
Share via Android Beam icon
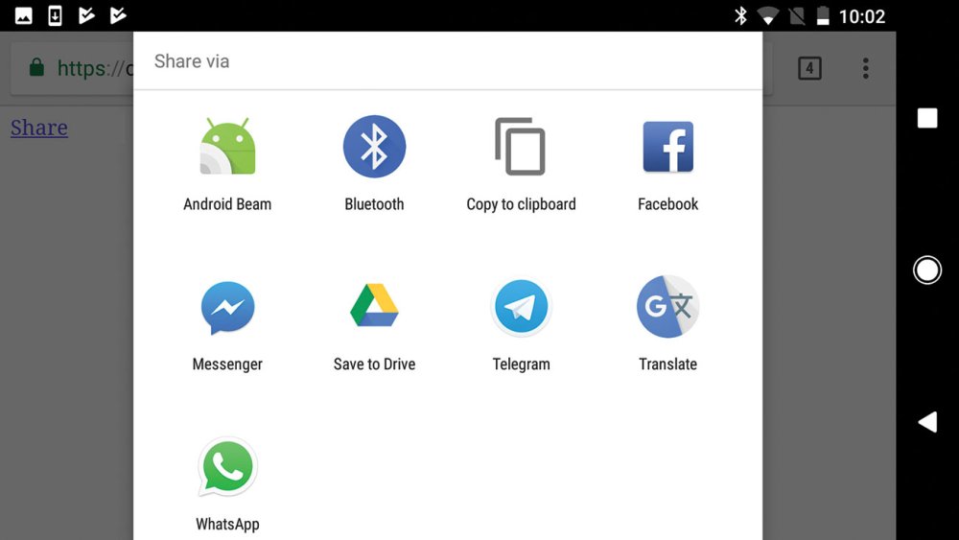(x=227, y=146)
